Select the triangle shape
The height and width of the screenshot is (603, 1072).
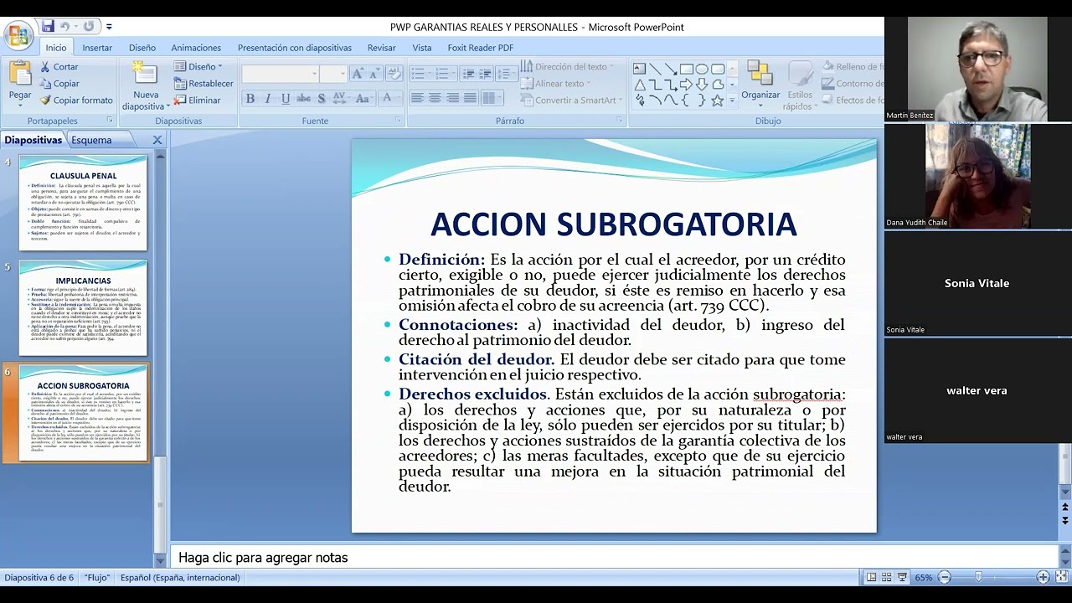(x=639, y=85)
